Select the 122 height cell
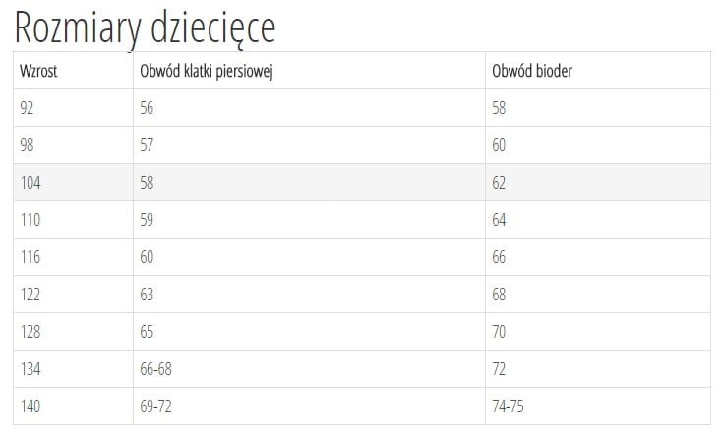The width and height of the screenshot is (720, 433). coord(30,295)
